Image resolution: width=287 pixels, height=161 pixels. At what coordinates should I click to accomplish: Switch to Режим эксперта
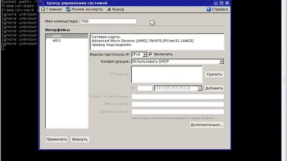[x=84, y=9]
